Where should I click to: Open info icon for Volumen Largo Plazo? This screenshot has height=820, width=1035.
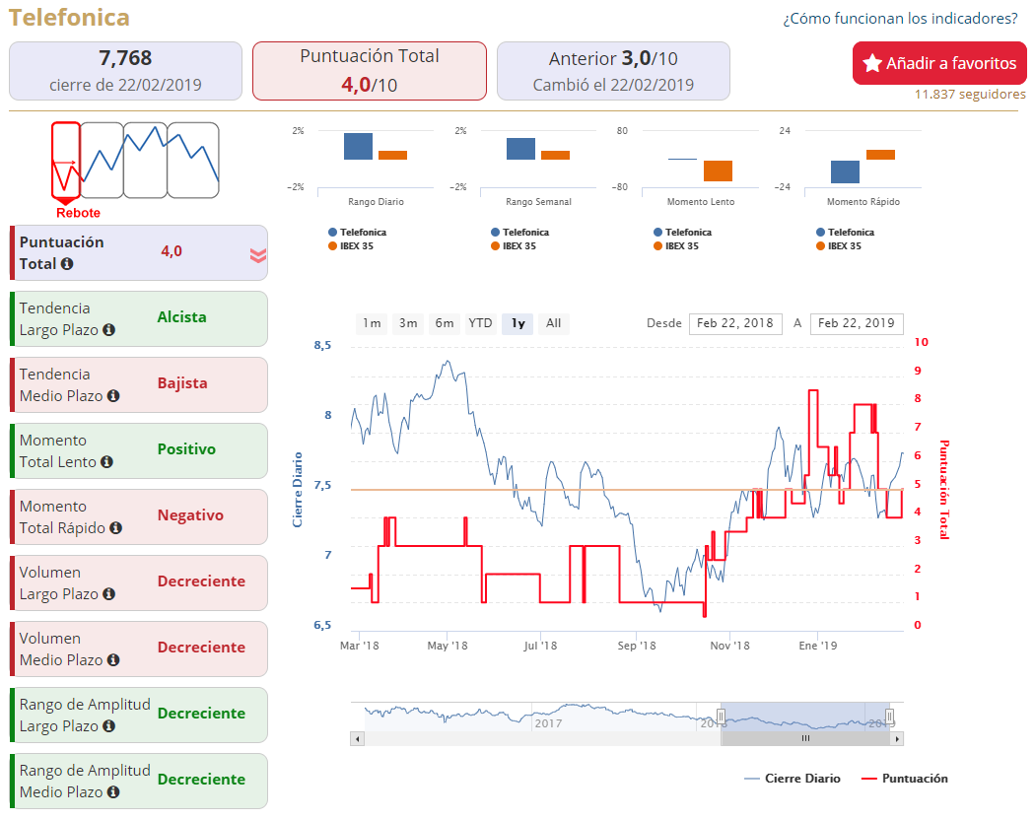coord(108,593)
